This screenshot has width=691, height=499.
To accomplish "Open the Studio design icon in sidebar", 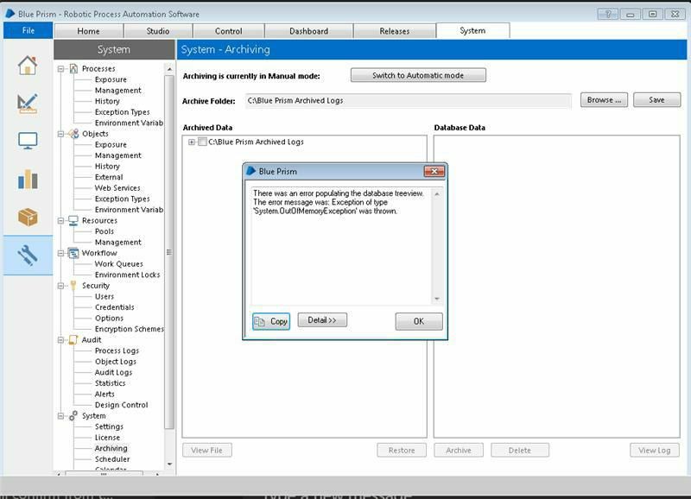I will tap(28, 103).
